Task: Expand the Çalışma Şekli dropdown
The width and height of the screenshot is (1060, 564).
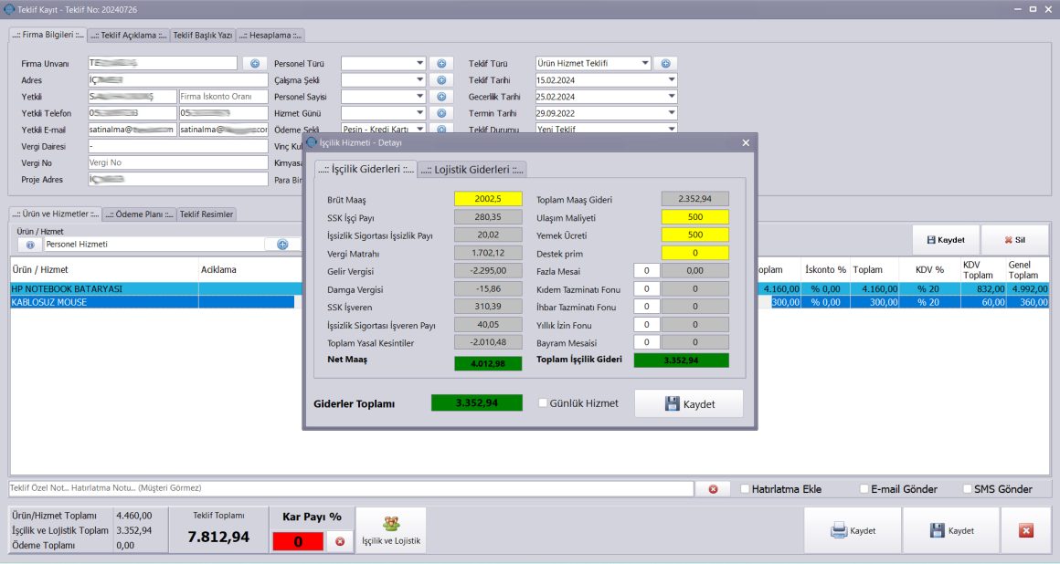Action: pyautogui.click(x=420, y=80)
